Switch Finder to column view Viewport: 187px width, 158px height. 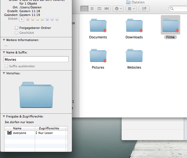point(99,9)
